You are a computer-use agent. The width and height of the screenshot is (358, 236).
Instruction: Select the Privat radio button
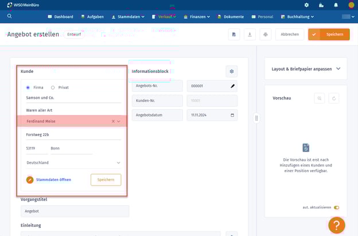53,88
